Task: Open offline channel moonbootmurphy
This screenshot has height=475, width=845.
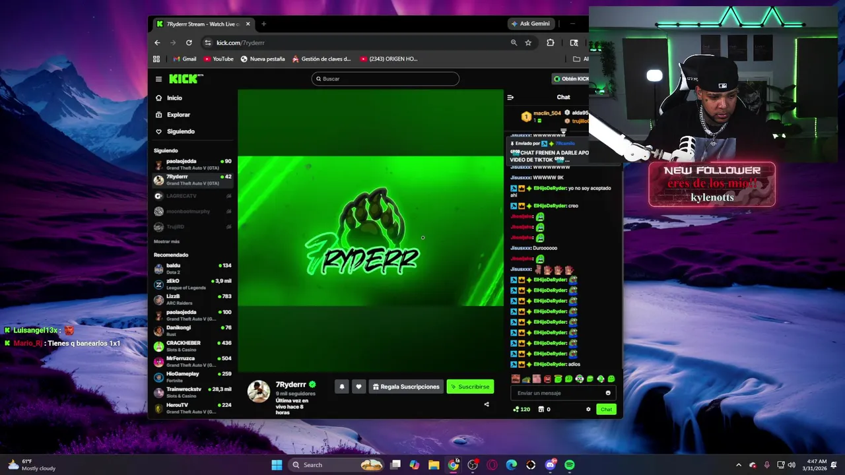Action: tap(193, 211)
